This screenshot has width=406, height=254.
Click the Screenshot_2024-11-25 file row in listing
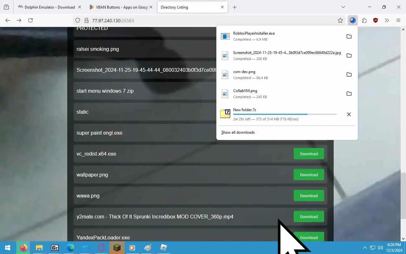point(145,70)
